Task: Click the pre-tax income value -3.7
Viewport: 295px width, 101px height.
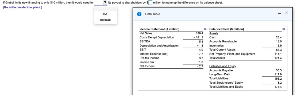Action: 200,58
